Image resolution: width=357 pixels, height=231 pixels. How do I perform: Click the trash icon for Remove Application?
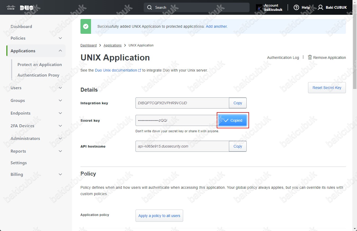[x=310, y=57]
